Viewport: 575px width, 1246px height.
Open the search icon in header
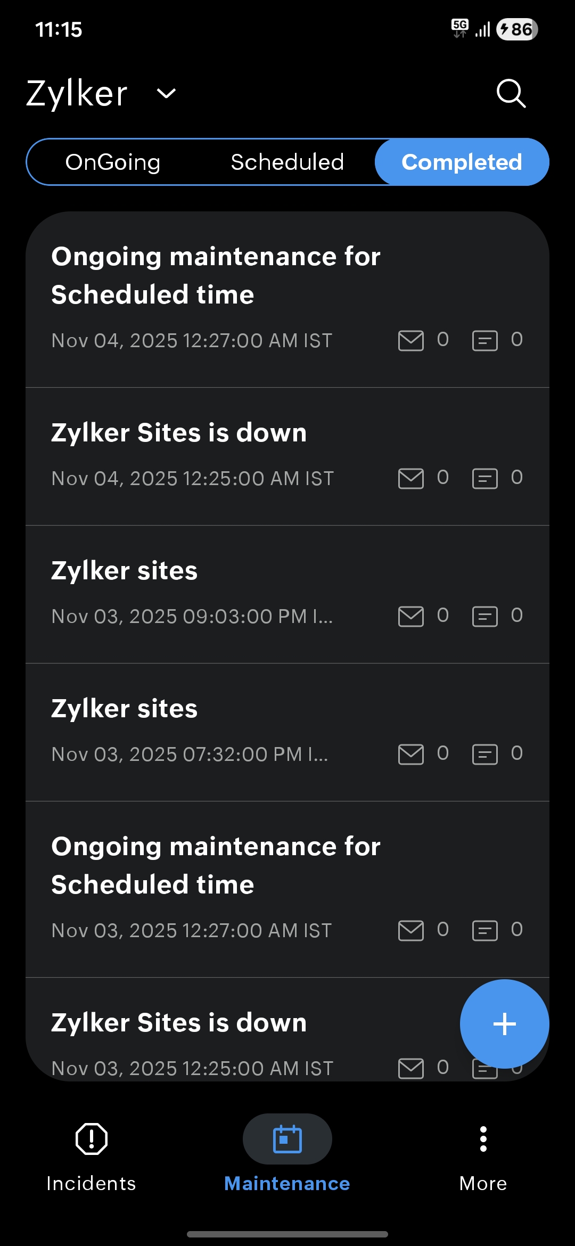coord(511,94)
